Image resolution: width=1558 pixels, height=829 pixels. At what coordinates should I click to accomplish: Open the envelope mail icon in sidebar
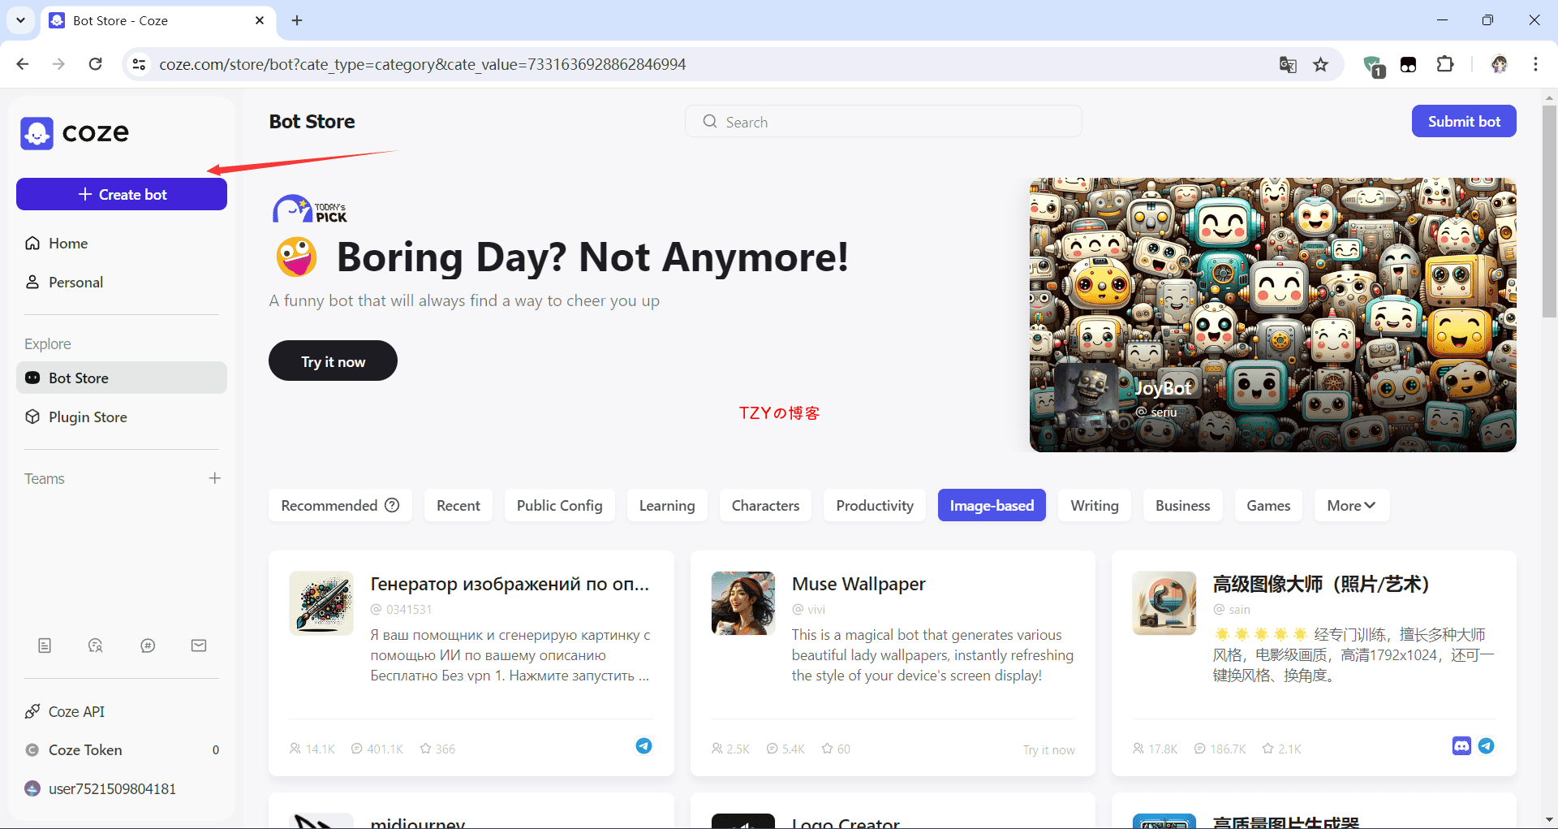199,645
